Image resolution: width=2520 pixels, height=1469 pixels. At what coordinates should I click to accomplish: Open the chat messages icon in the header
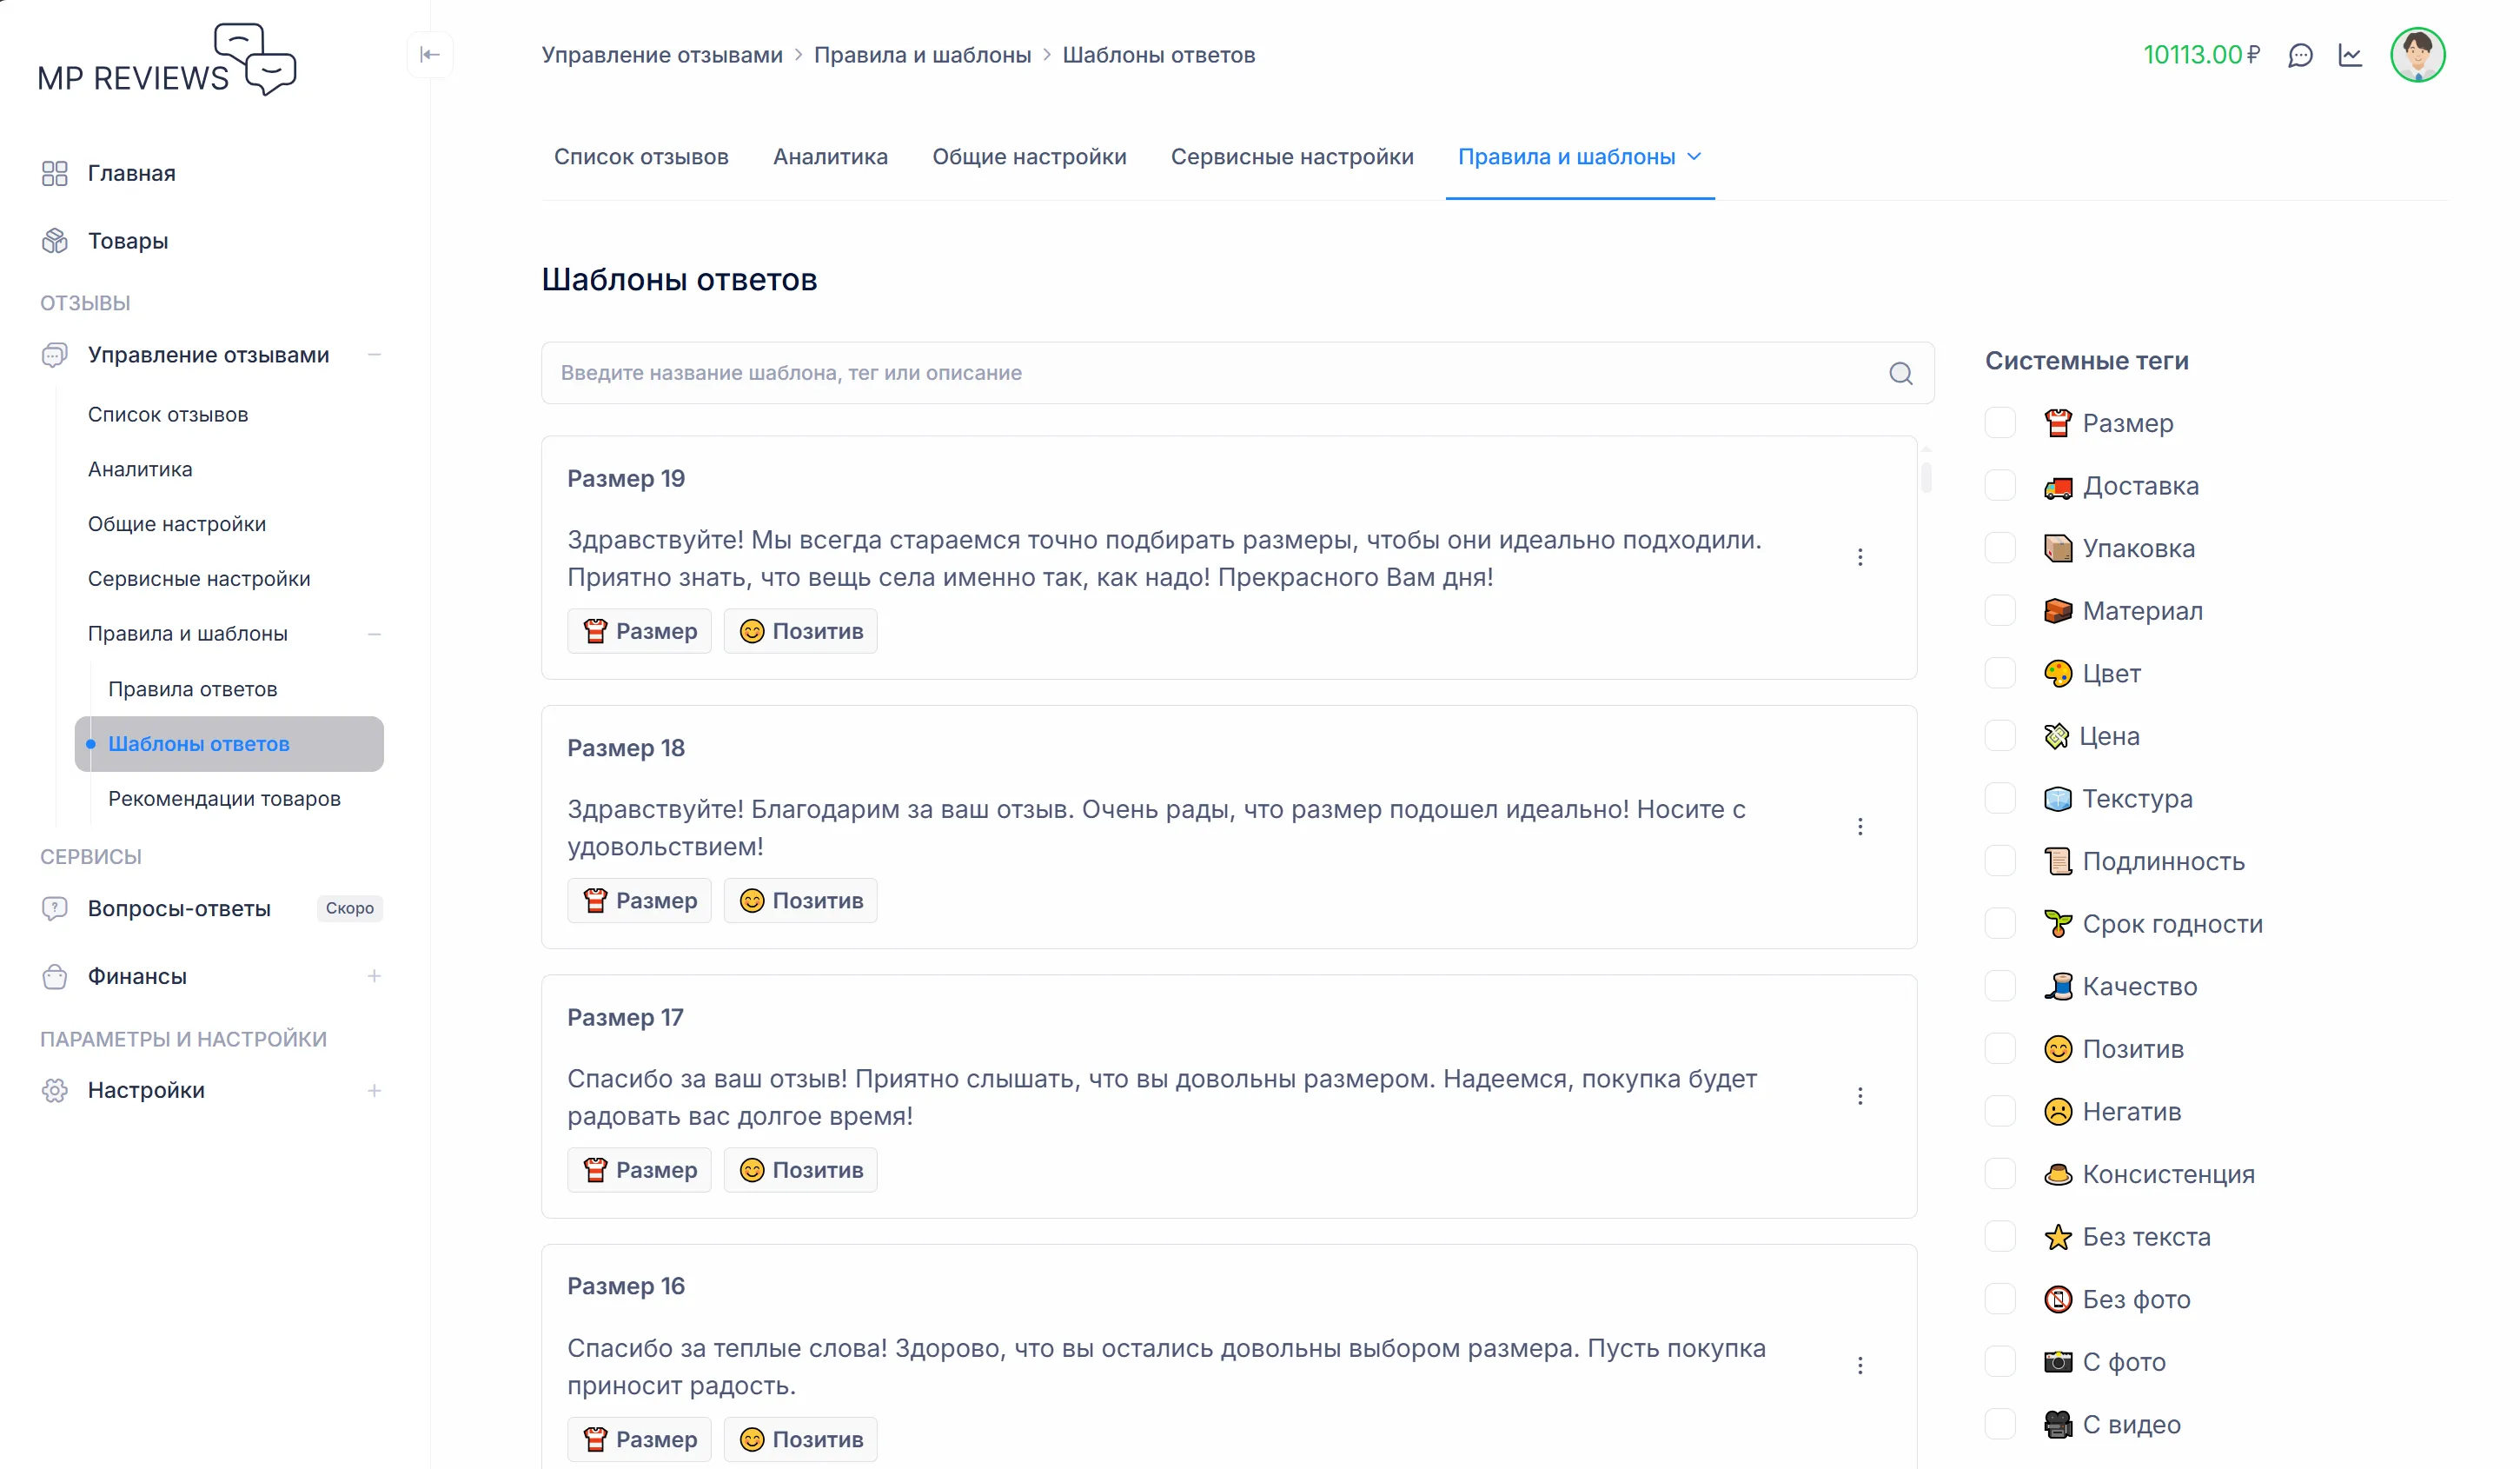click(2302, 55)
